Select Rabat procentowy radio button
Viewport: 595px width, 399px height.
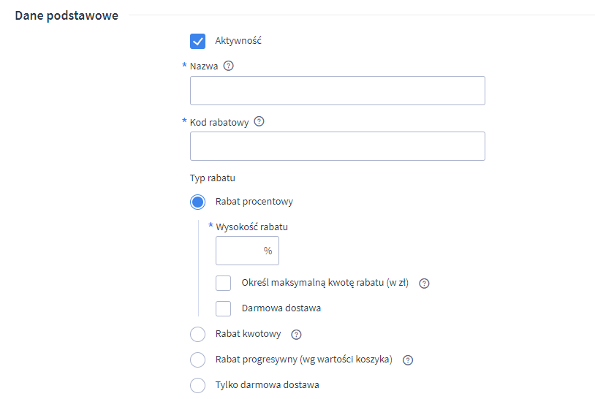197,202
